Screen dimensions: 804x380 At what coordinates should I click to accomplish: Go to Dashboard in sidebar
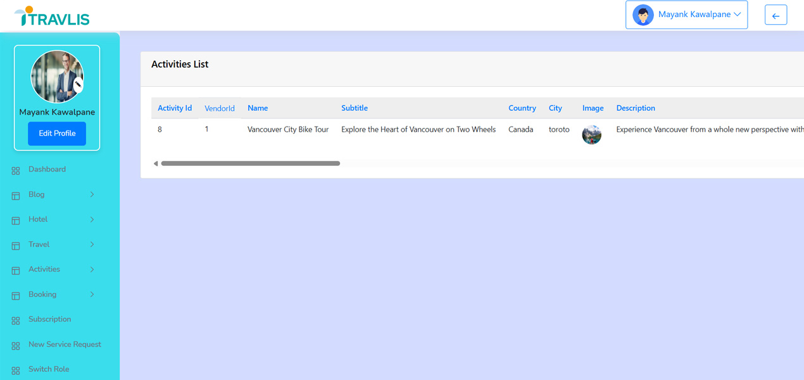click(47, 170)
